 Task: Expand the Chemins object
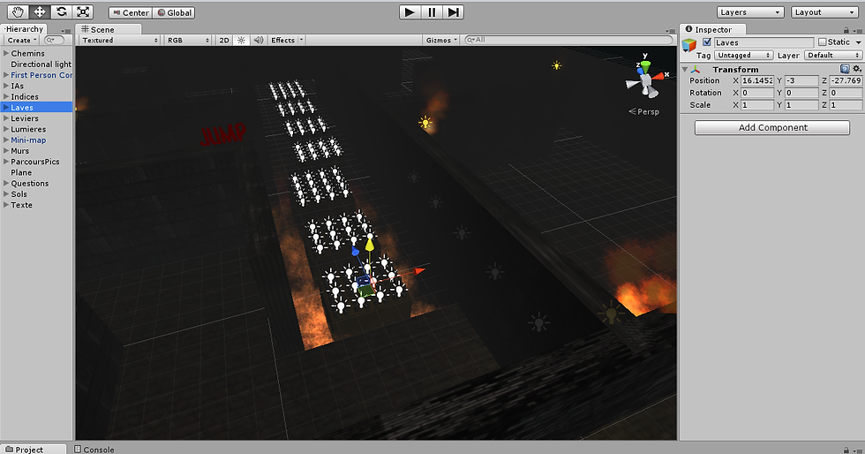tap(6, 54)
